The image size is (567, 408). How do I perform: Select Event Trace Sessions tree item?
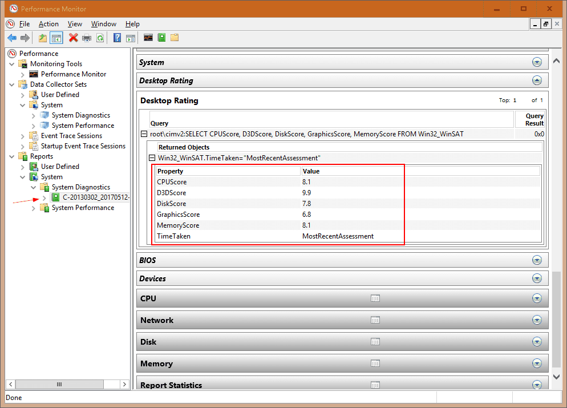click(x=71, y=136)
